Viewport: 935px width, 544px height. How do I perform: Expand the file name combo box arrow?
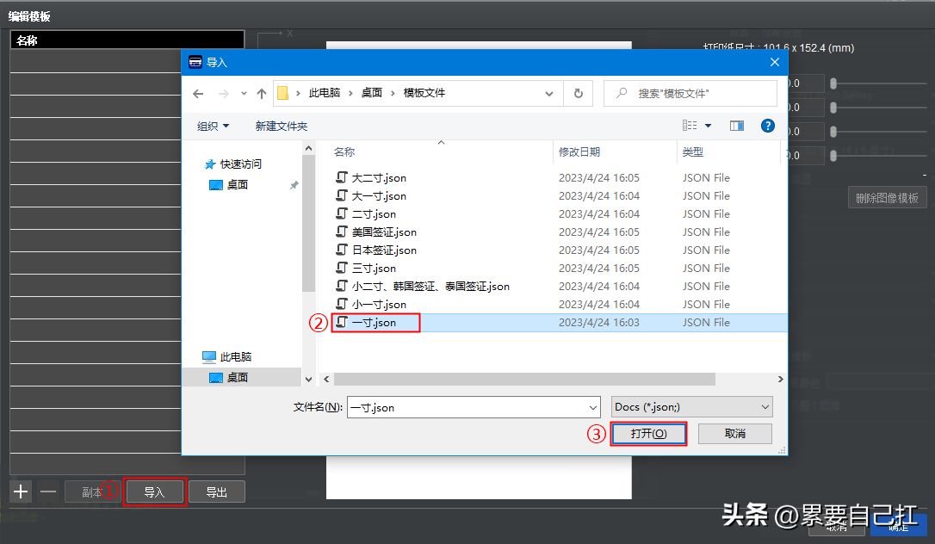[x=592, y=407]
